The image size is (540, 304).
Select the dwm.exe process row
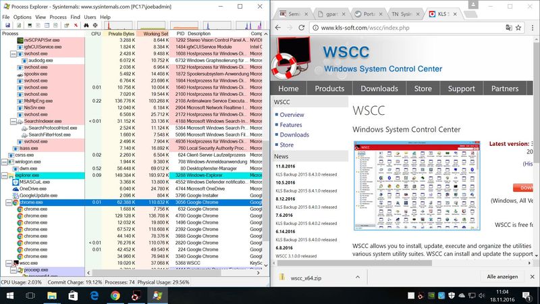click(131, 168)
